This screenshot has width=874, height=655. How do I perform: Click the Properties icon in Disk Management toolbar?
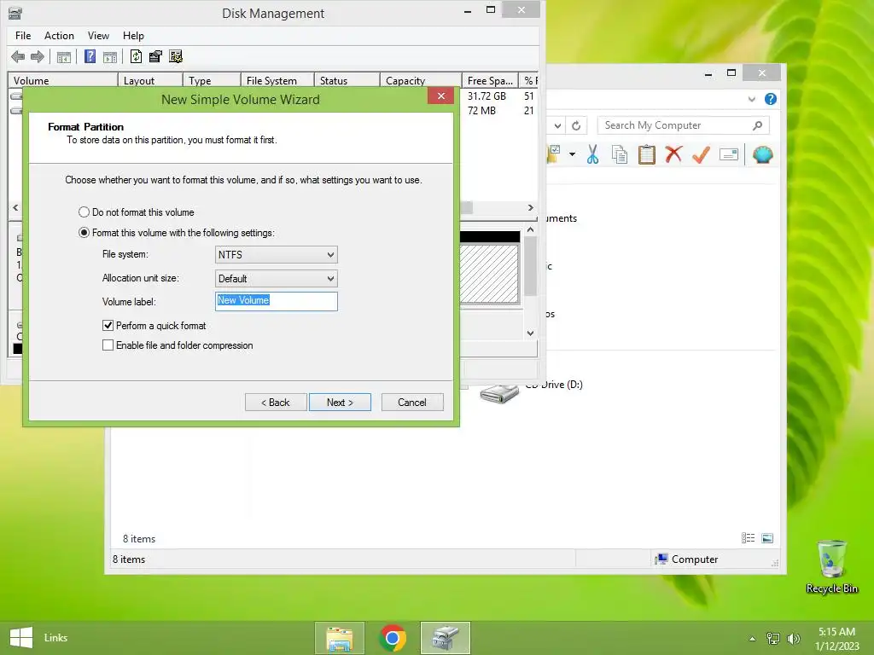point(155,56)
